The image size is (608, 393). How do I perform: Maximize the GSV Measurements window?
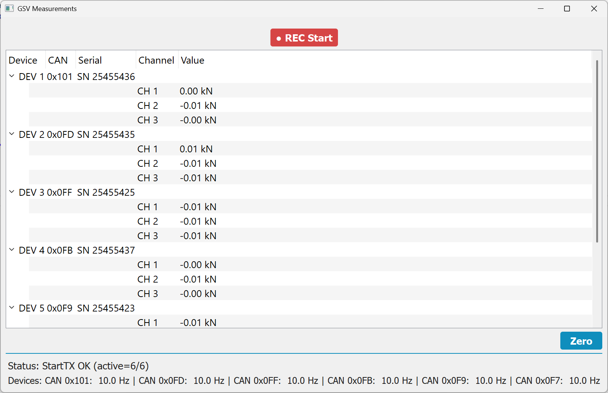[567, 8]
